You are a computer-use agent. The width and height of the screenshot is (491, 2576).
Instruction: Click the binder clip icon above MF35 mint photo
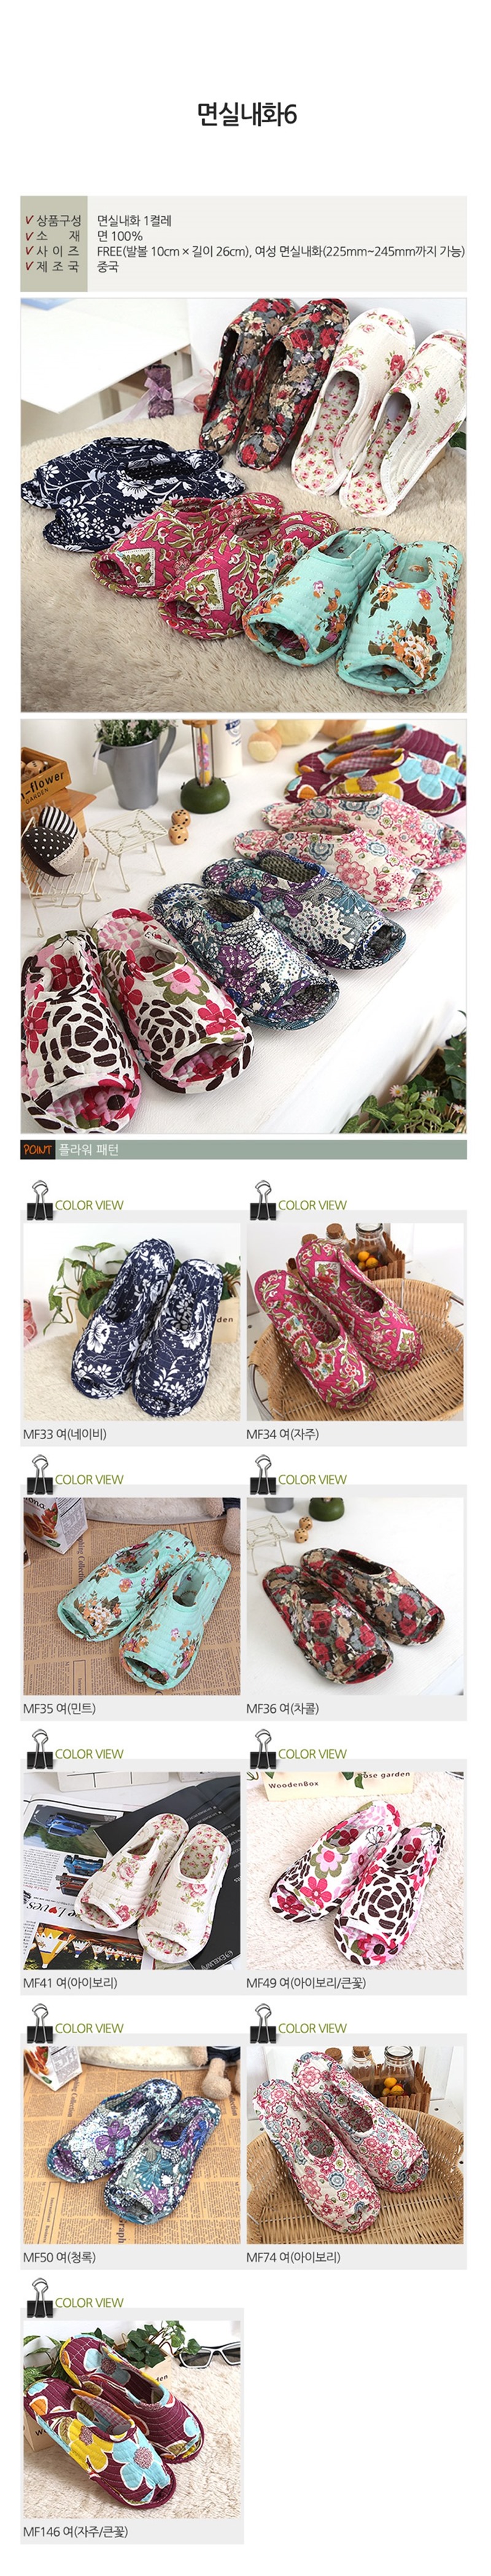[40, 1474]
